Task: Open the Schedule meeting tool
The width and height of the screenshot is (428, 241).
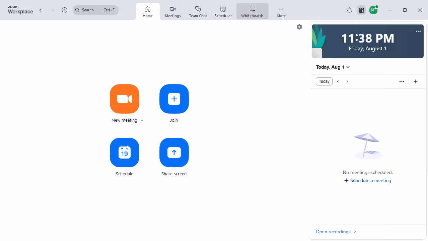Action: click(124, 153)
